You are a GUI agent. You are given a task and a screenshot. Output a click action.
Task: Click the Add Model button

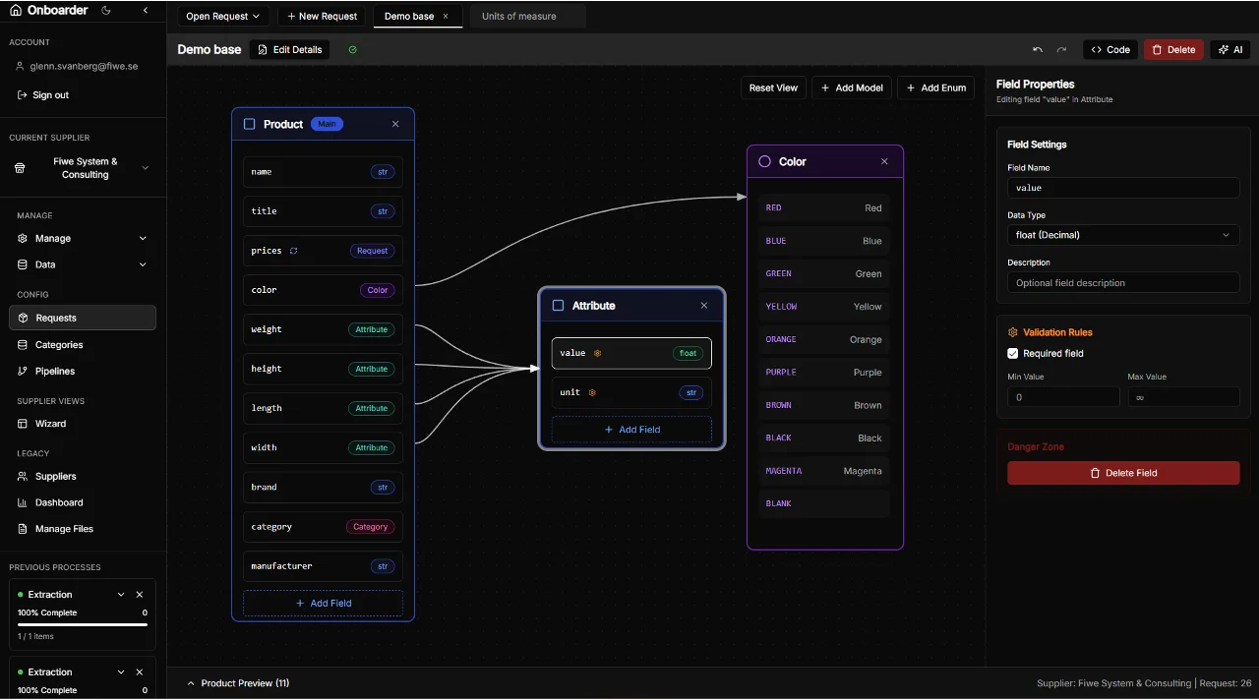point(852,87)
